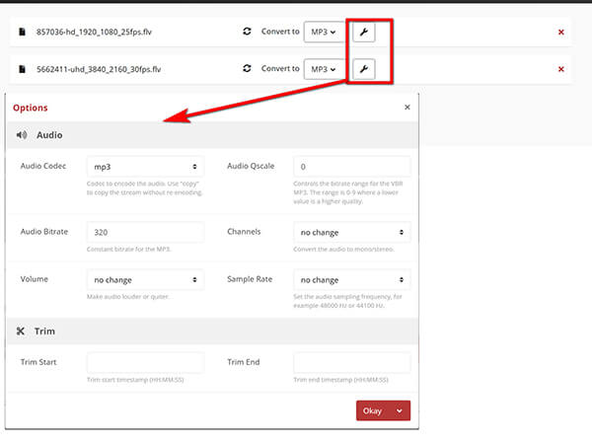
Task: Remove 857036-hd_1920_1080_25fps.flv with its red X
Action: [x=561, y=33]
